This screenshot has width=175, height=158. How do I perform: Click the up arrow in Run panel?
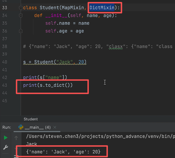pos(16,138)
